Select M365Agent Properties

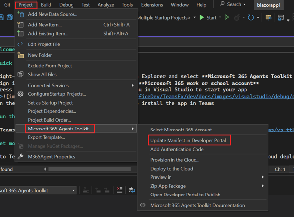click(77, 157)
